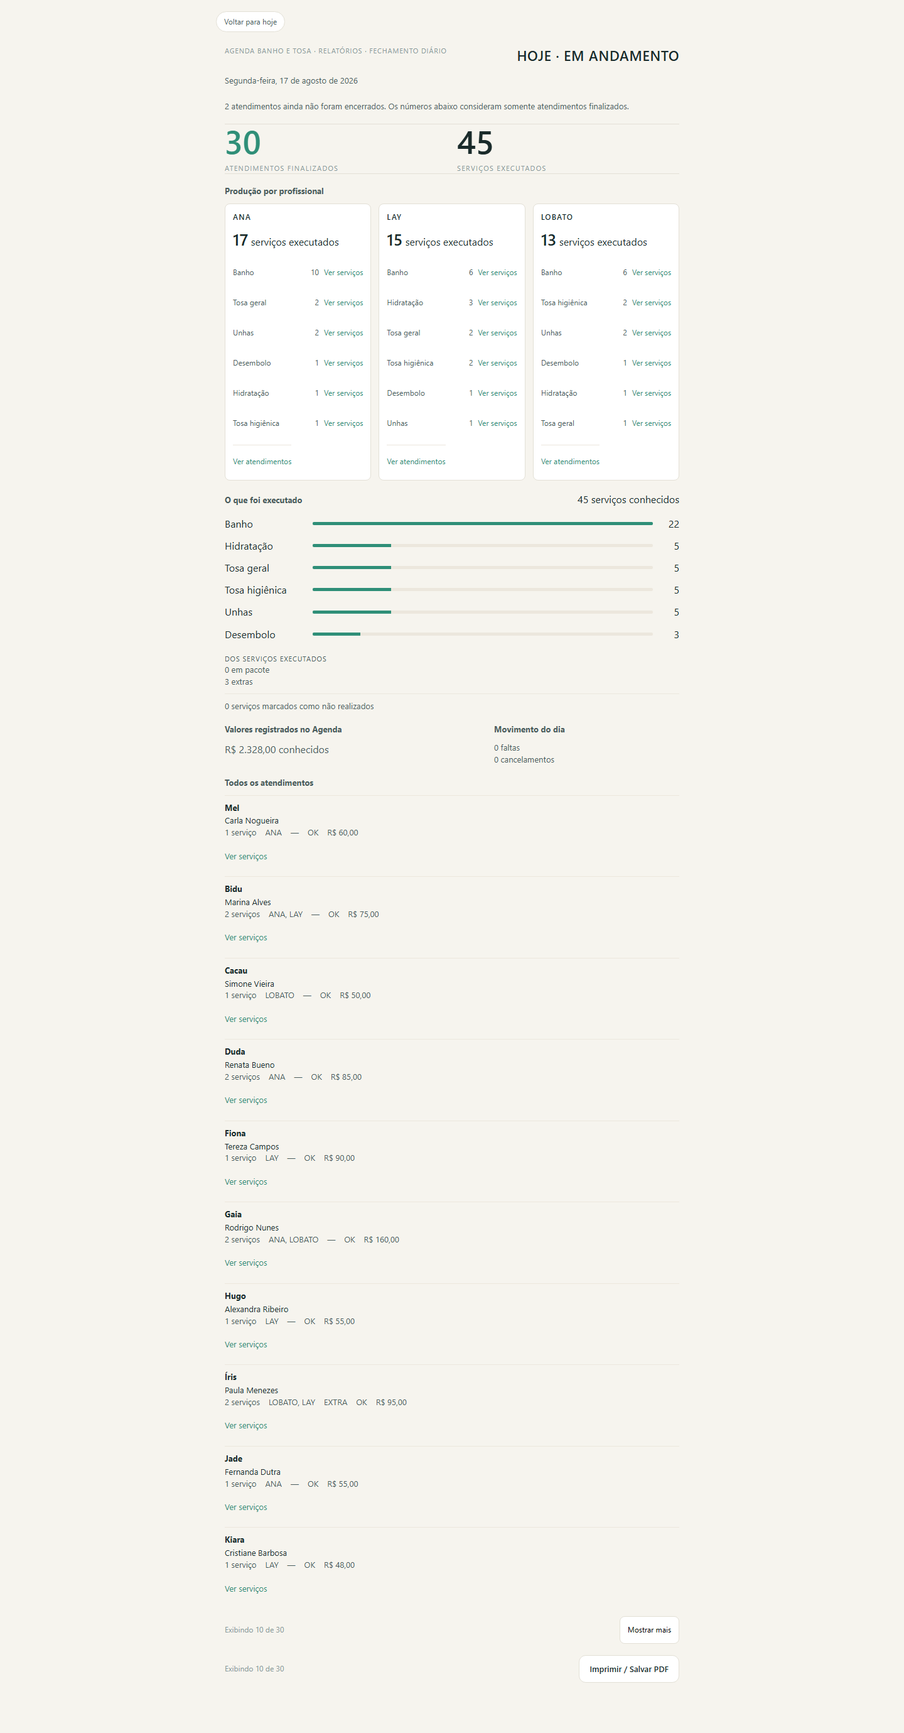Click the Mostrar mais button

click(x=649, y=1630)
